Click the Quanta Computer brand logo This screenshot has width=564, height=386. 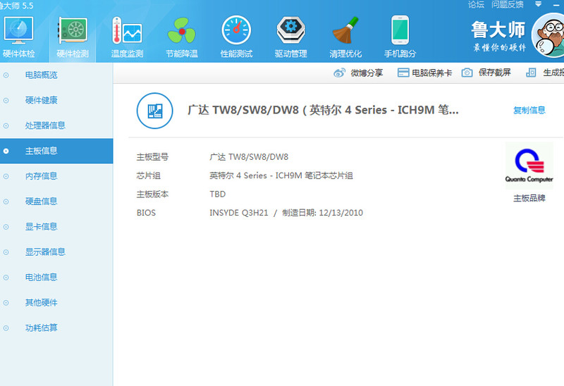[x=529, y=166]
